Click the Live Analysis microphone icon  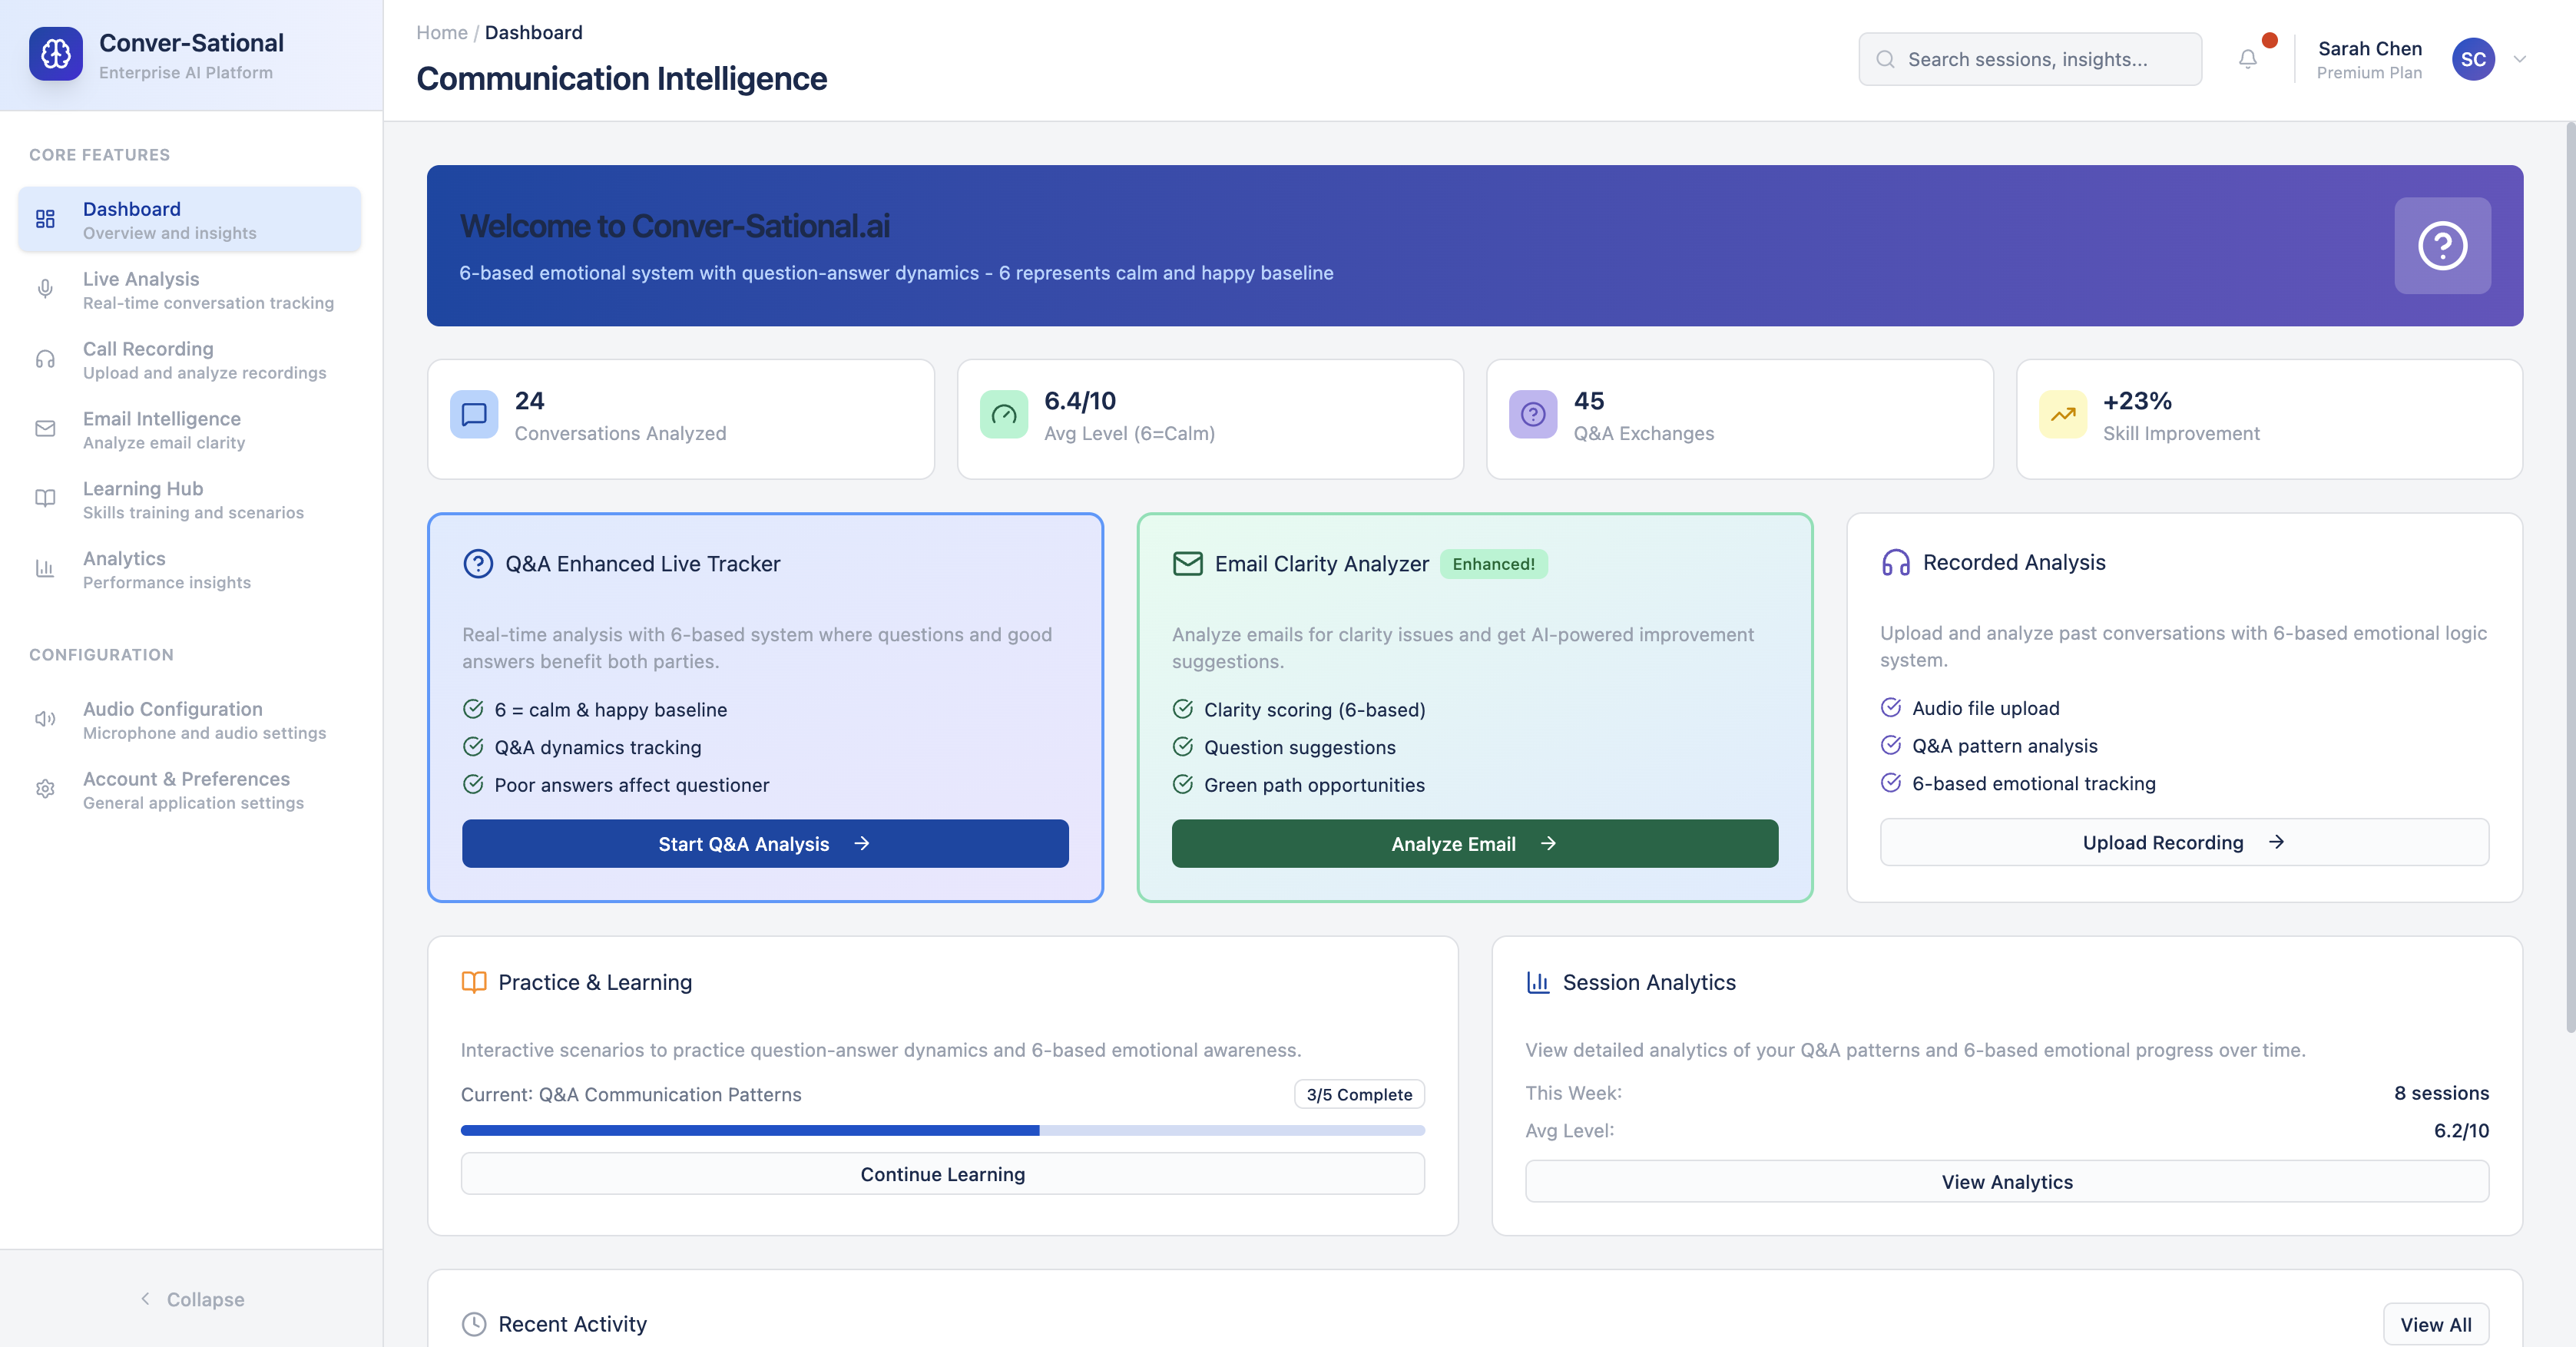(45, 289)
